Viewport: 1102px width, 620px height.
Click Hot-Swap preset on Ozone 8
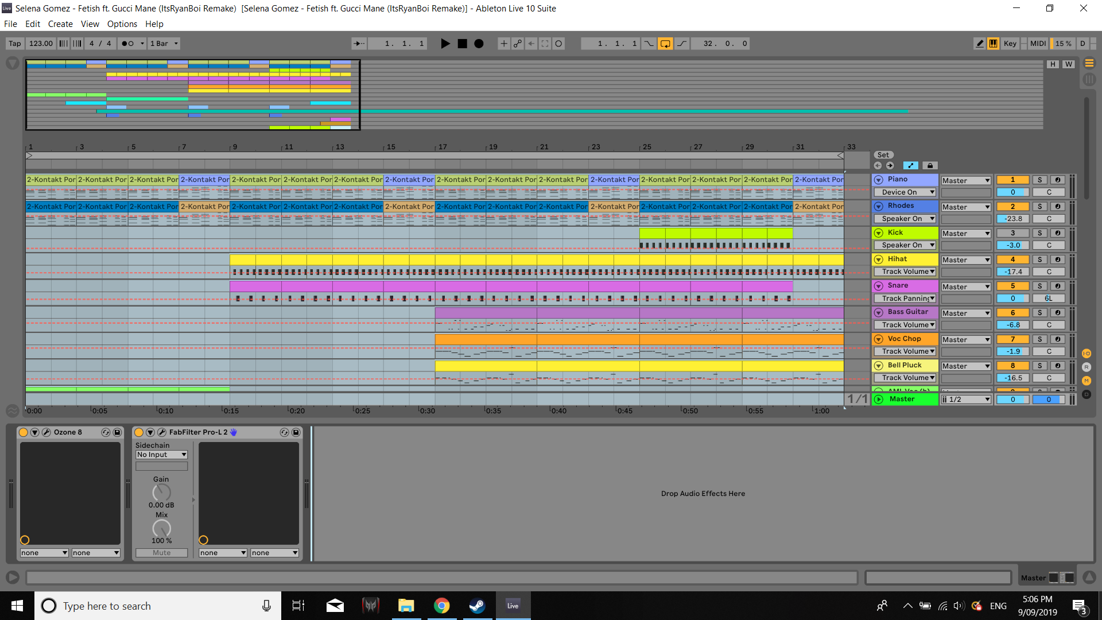click(x=106, y=432)
